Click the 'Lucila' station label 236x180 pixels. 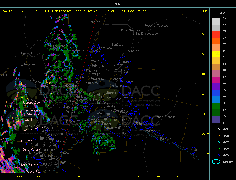(x=29, y=120)
